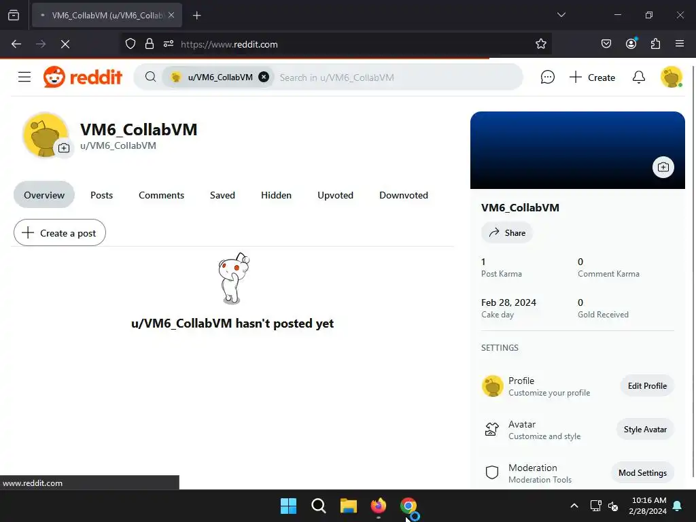Image resolution: width=696 pixels, height=522 pixels.
Task: Open taskbar Search
Action: [318, 506]
